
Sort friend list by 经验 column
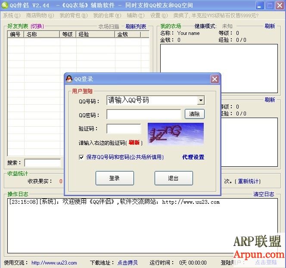click(x=96, y=34)
